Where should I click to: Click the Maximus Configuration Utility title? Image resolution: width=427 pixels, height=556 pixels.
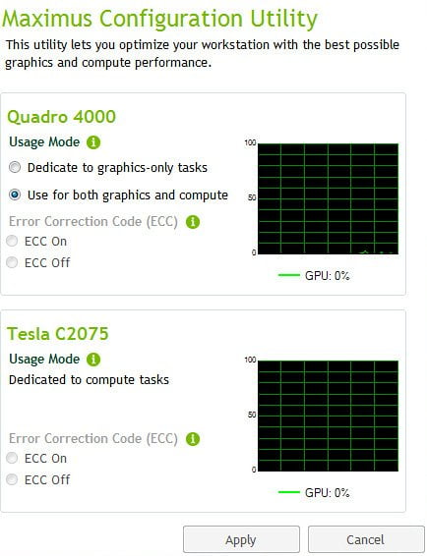click(x=159, y=18)
